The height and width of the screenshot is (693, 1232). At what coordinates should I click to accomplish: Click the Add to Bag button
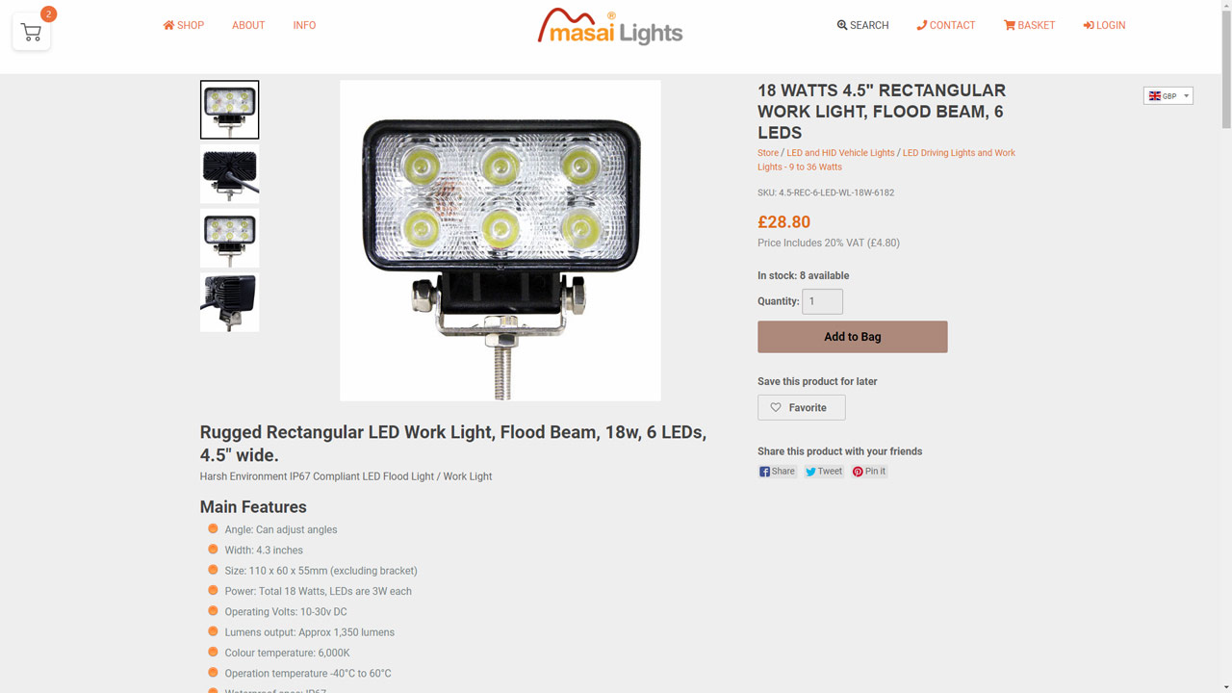click(x=852, y=337)
